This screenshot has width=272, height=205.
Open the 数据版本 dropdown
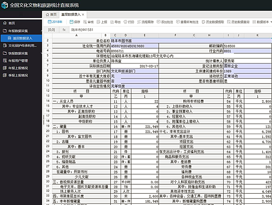(x=262, y=22)
